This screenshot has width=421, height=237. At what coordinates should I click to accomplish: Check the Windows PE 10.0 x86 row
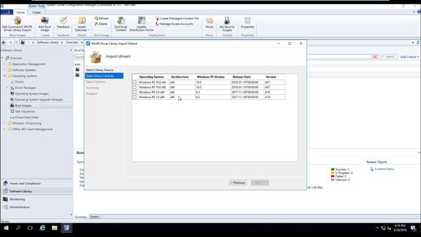tap(134, 88)
